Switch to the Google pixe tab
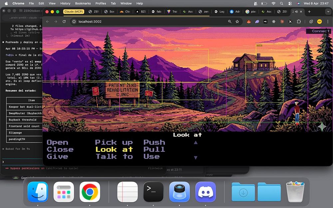 click(251, 12)
